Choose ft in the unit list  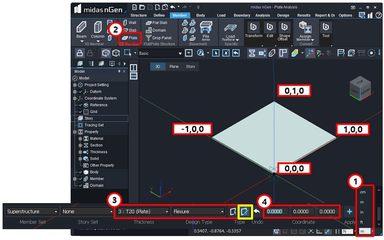[362, 222]
